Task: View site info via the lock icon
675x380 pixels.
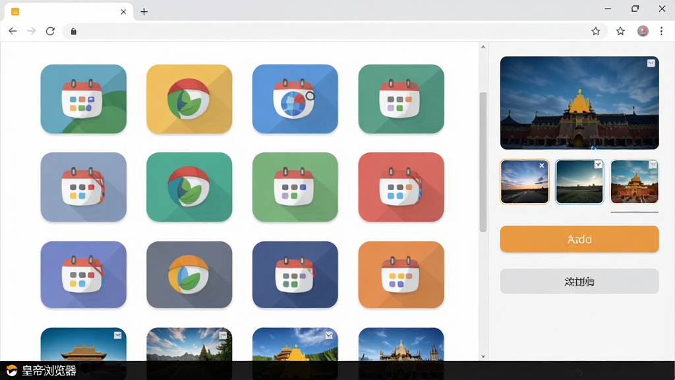Action: 74,32
